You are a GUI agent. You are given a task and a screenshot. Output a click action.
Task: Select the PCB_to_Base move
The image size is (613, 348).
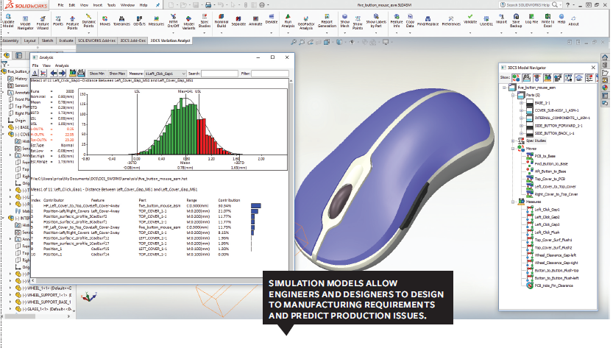(x=545, y=156)
